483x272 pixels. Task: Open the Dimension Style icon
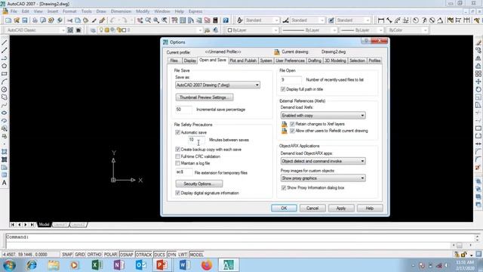(285, 20)
